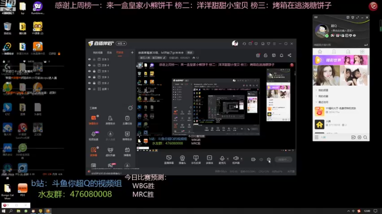Toggle lock on 文本 2 layer

point(94,83)
